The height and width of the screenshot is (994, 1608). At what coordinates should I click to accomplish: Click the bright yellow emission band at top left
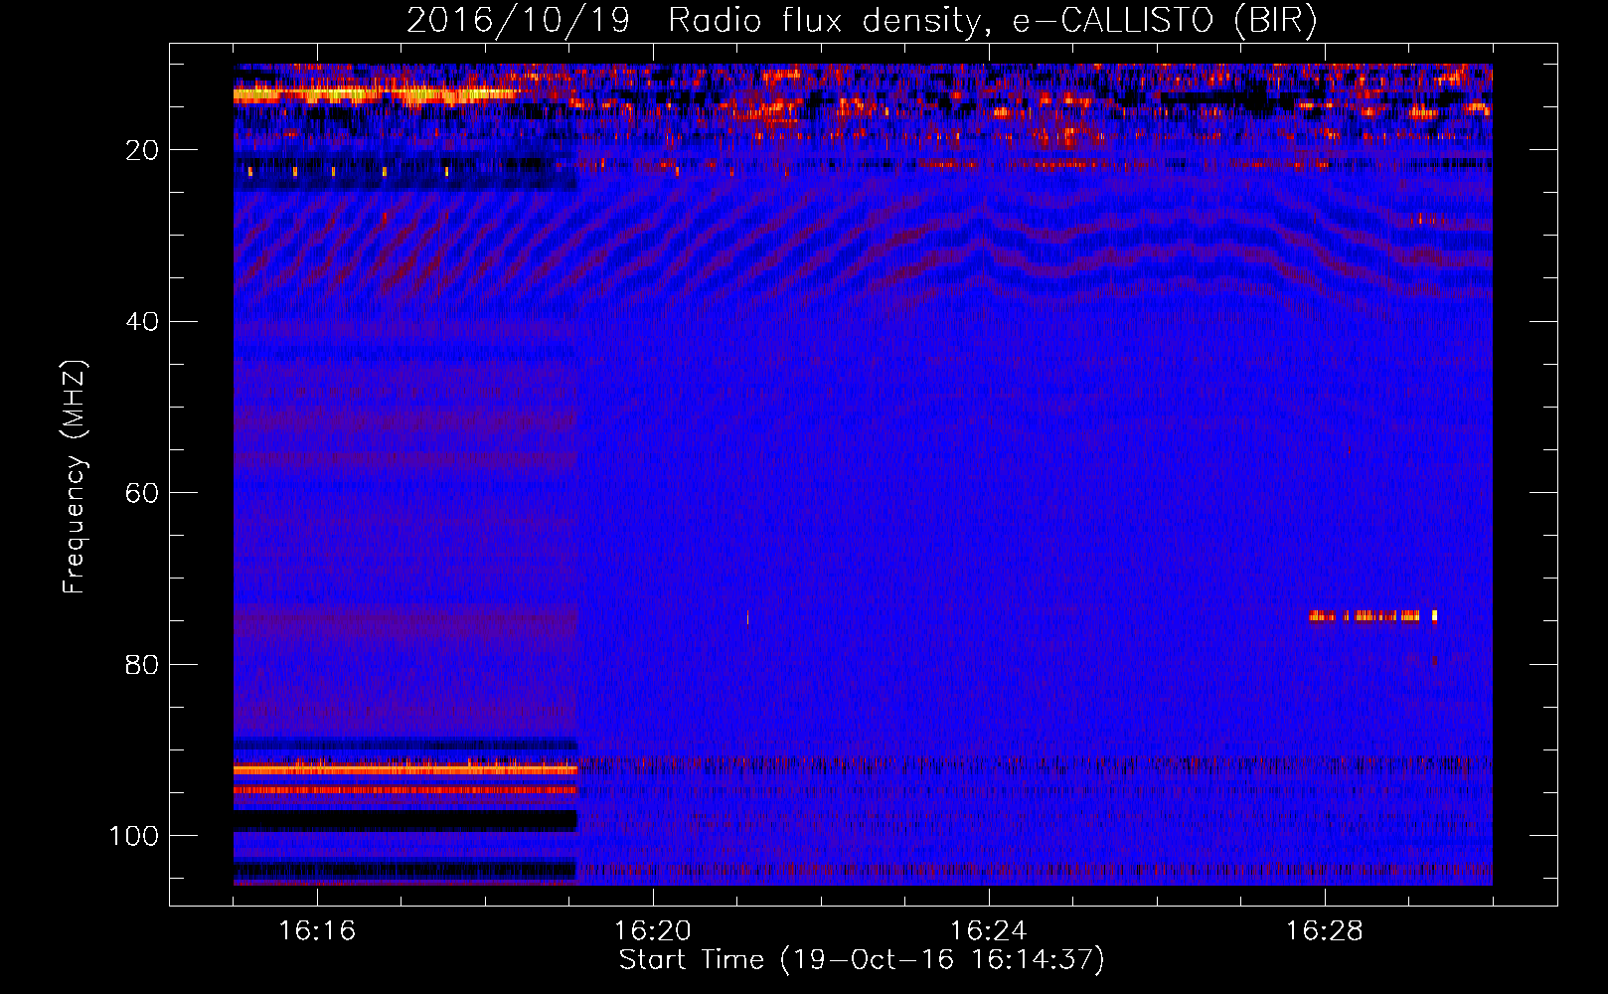376,94
